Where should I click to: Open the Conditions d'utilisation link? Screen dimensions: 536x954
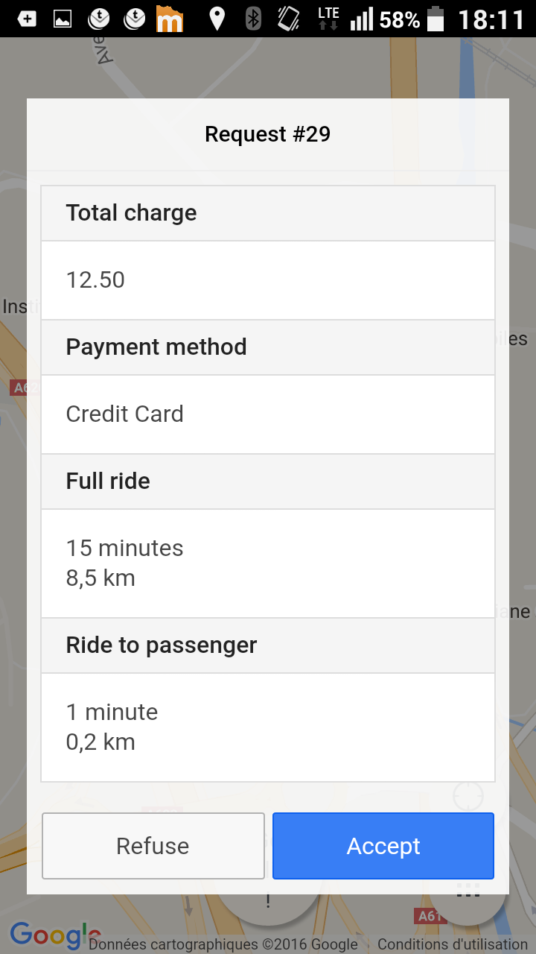tap(453, 944)
